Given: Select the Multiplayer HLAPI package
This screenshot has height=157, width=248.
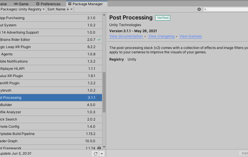Looking at the screenshot, I should pyautogui.click(x=51, y=69).
